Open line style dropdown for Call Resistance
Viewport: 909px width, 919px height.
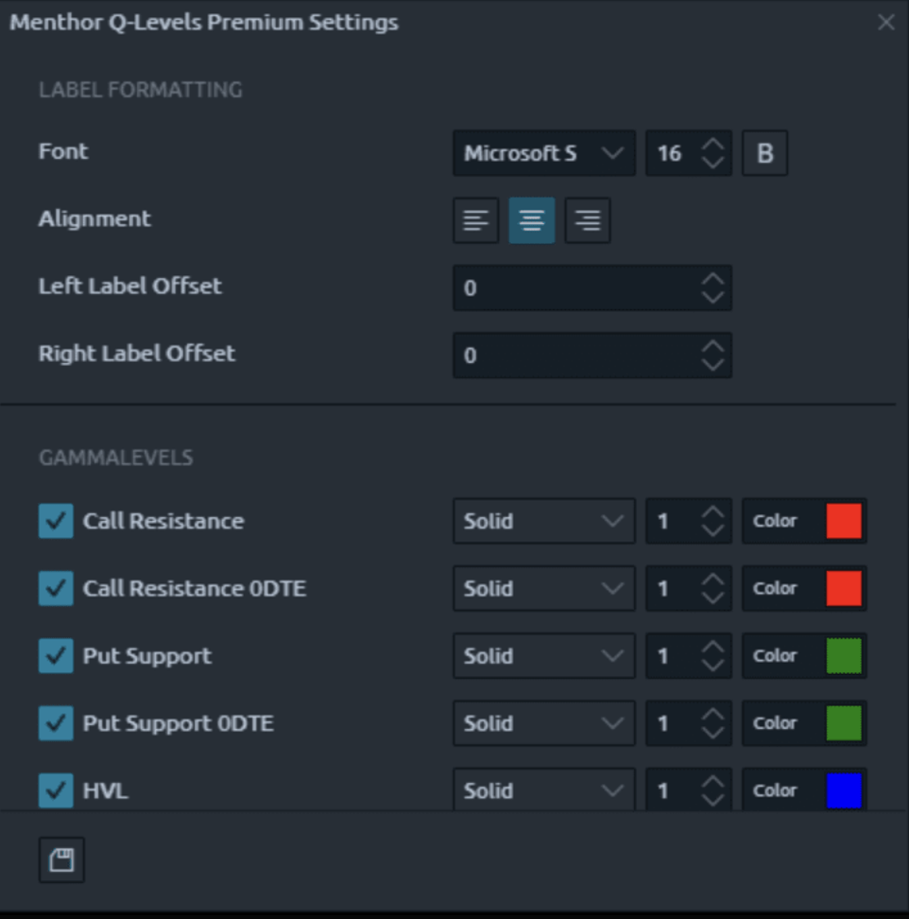543,521
